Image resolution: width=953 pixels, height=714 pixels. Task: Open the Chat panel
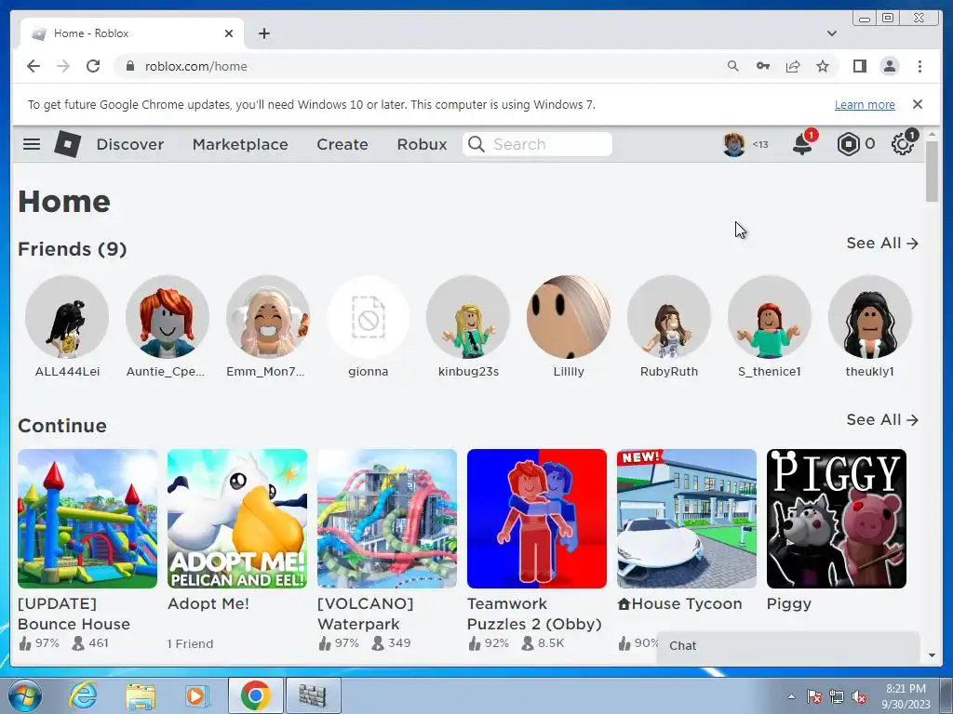point(787,646)
